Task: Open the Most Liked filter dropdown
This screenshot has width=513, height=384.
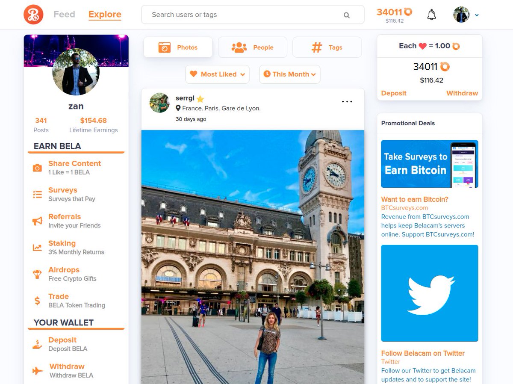Action: [x=217, y=74]
